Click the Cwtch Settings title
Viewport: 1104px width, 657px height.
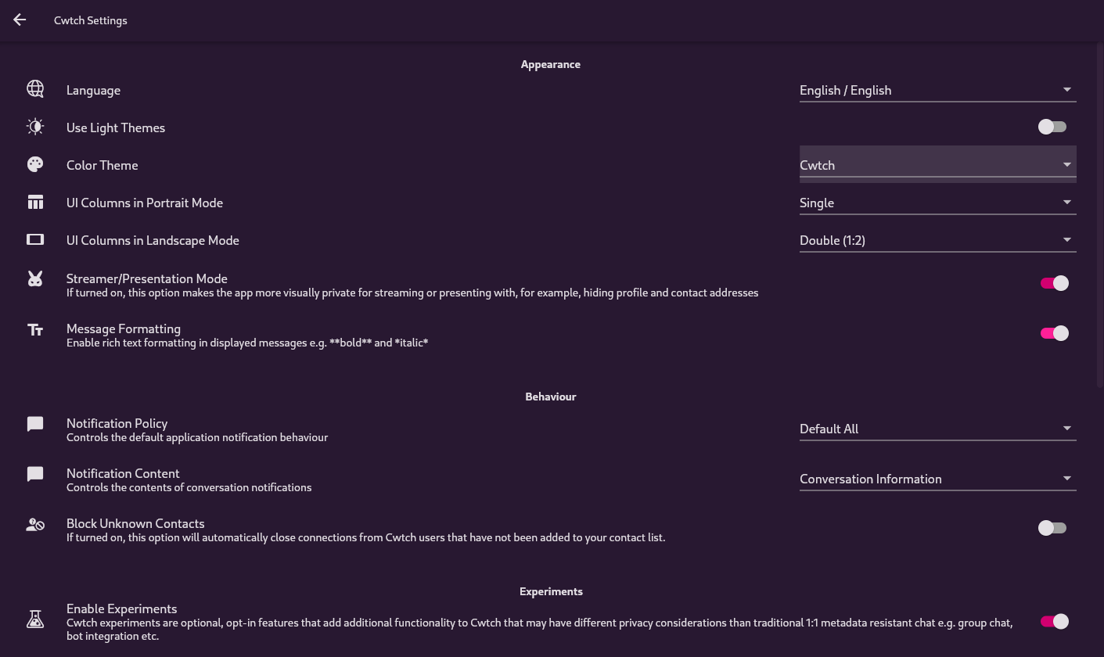point(91,20)
